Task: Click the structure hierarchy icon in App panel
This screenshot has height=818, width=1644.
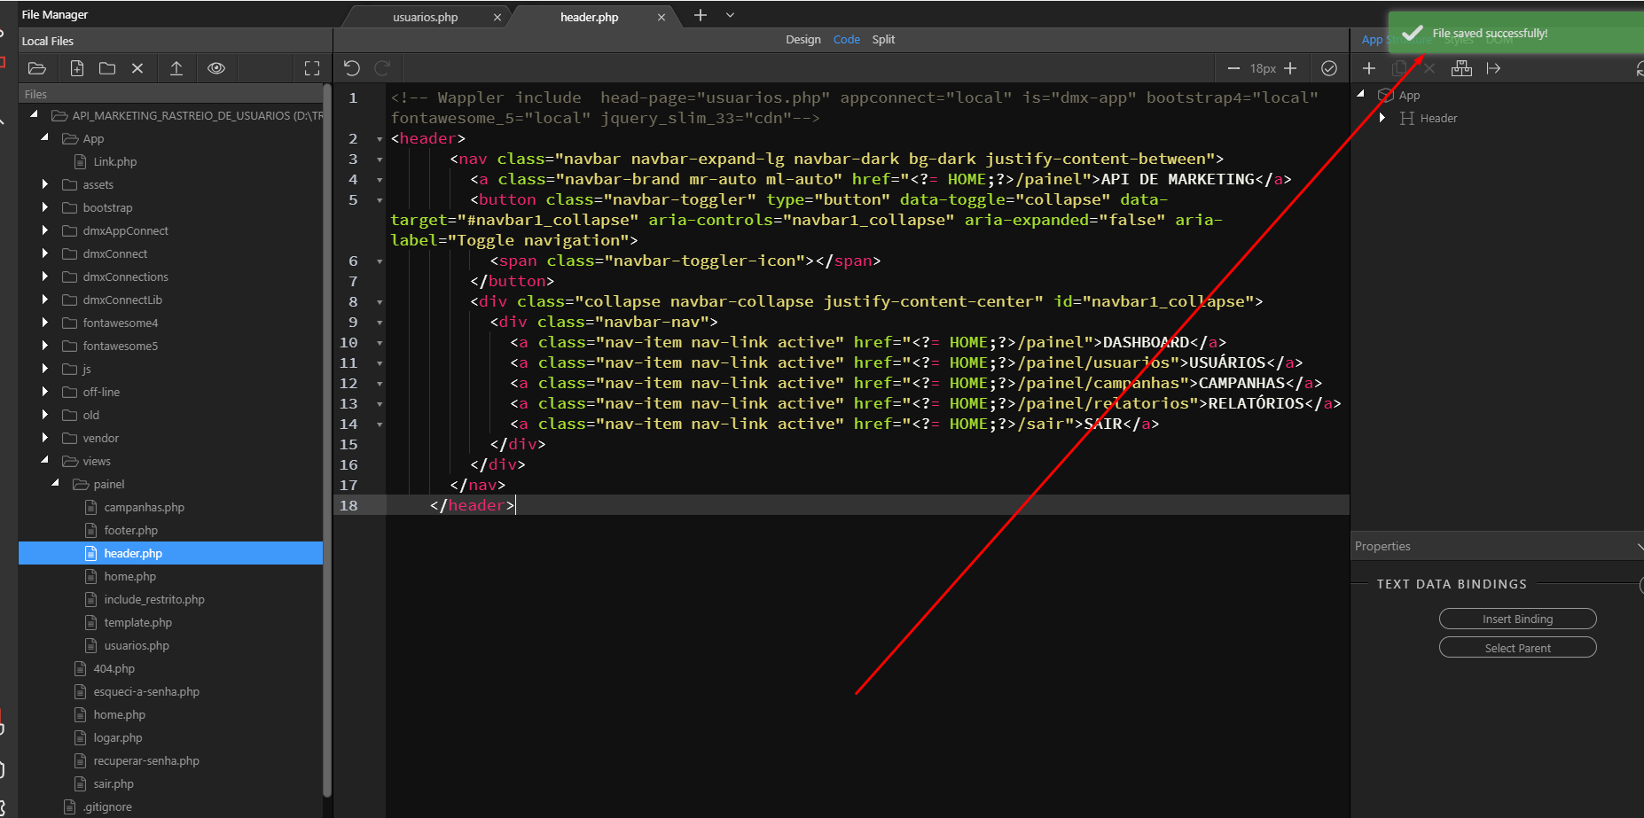Action: click(x=1461, y=68)
